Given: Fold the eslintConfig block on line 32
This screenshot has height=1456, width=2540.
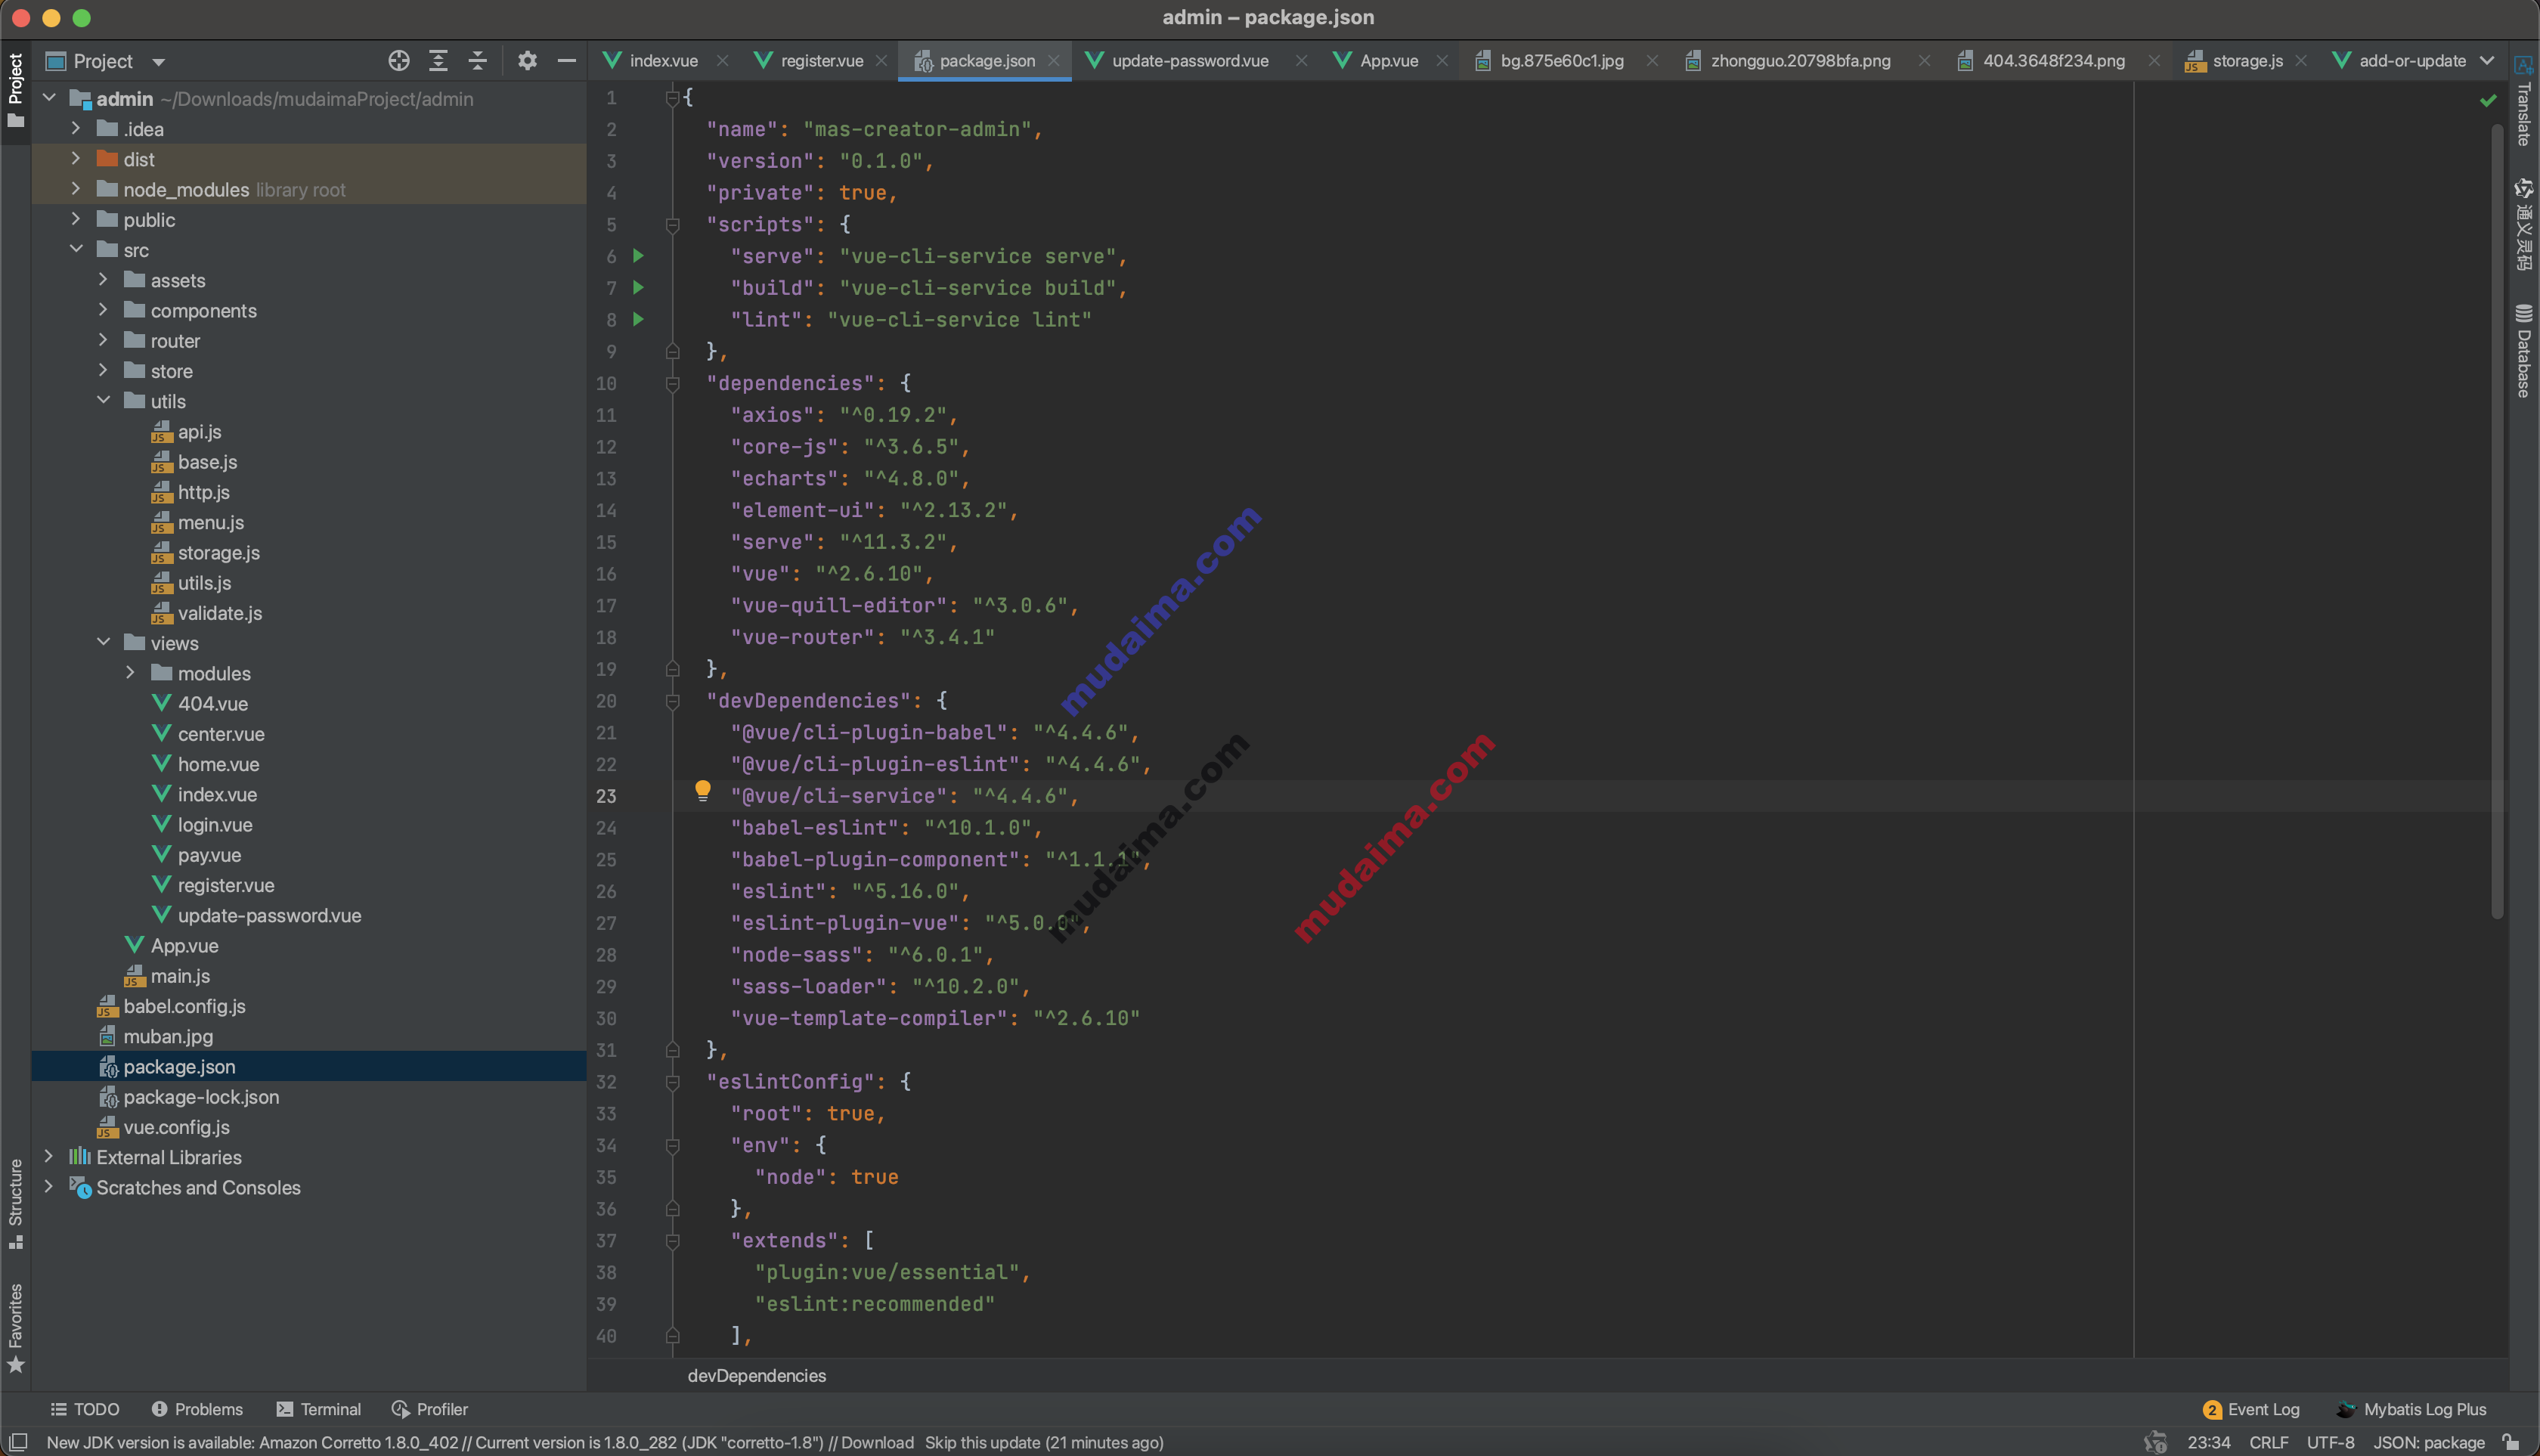Looking at the screenshot, I should point(673,1082).
